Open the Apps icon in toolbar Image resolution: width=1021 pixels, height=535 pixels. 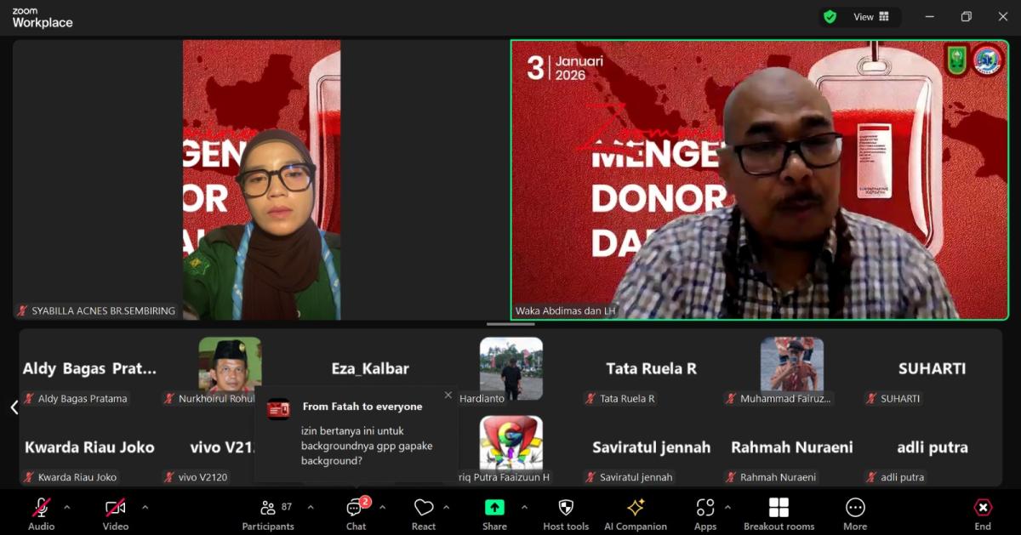pos(705,509)
